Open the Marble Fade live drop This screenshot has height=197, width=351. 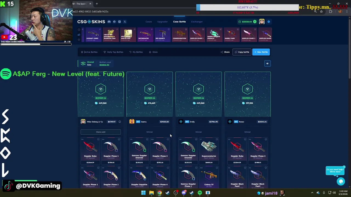231,35
